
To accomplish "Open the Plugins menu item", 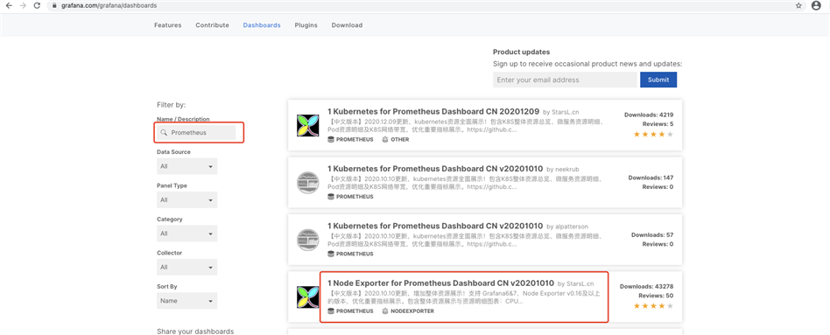I will point(306,25).
